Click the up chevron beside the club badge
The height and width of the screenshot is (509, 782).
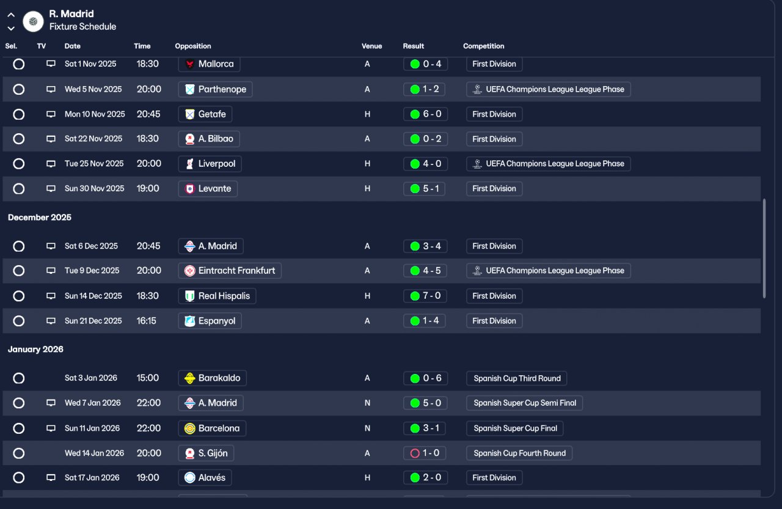[11, 15]
